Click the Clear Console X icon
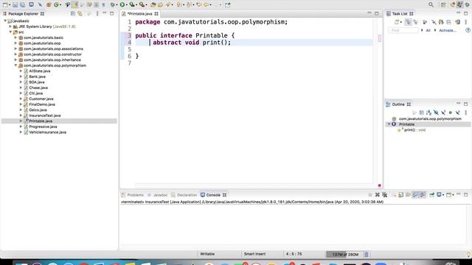Screen dimensions: 472x265 tap(377, 194)
